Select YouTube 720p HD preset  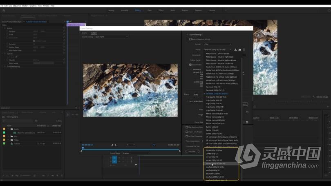213,174
